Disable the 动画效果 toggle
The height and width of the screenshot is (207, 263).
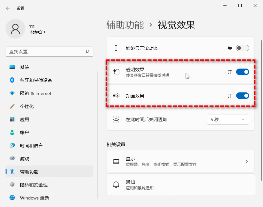[x=242, y=96]
